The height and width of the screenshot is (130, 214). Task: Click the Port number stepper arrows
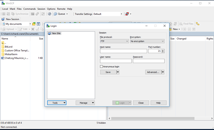point(163,51)
